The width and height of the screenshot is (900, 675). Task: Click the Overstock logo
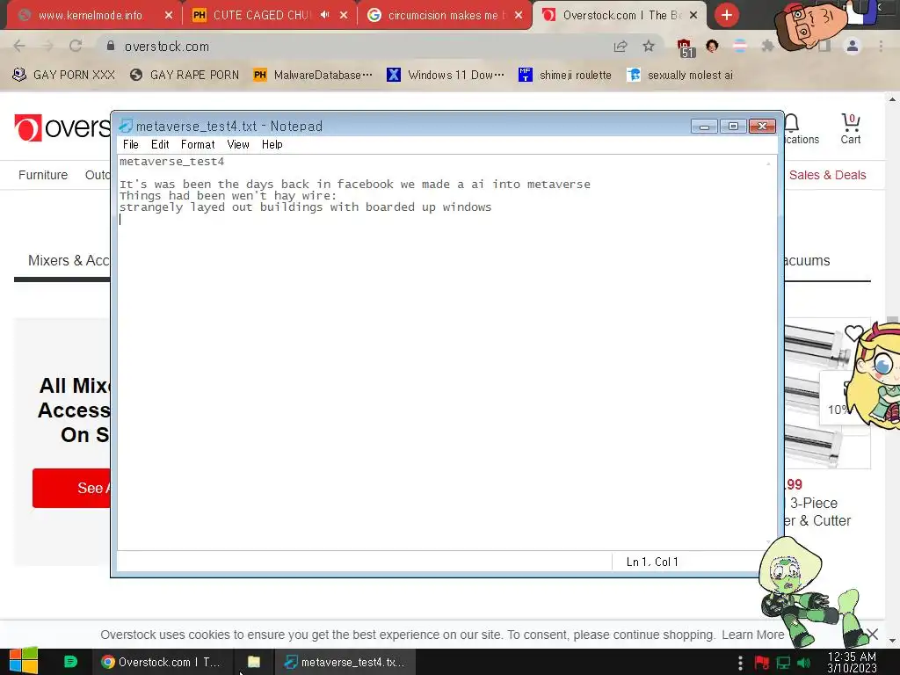click(x=62, y=127)
